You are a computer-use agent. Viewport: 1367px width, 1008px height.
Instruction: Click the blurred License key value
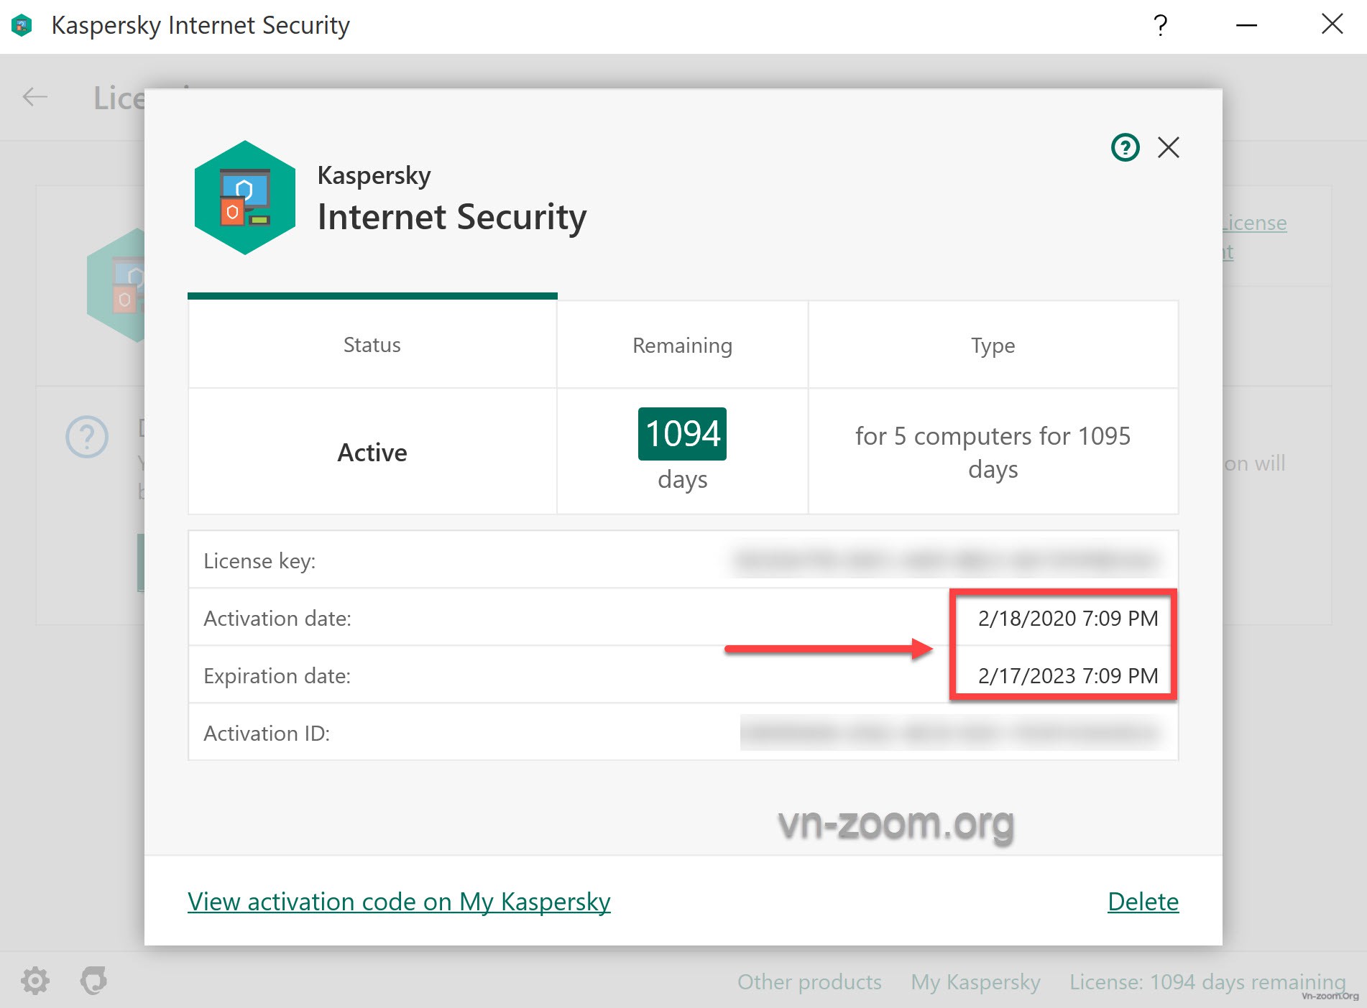947,560
